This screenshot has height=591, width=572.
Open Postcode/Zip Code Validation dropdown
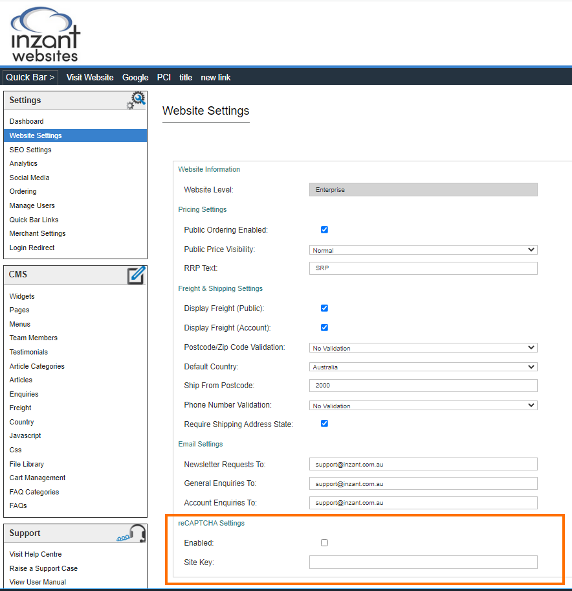click(423, 347)
